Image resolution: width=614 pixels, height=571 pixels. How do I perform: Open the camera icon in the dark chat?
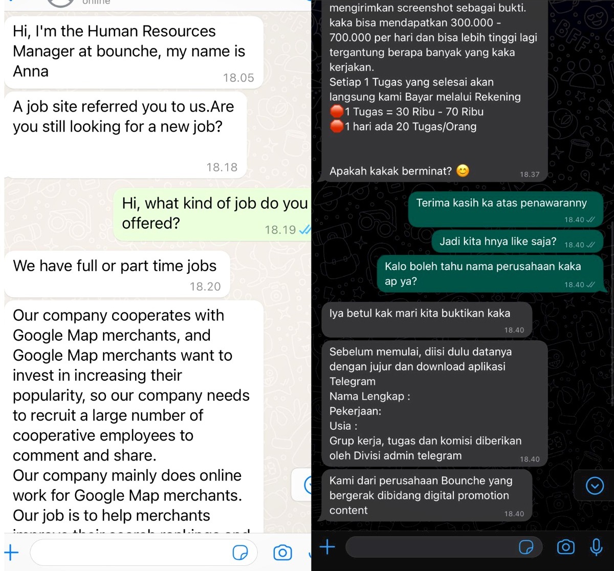[565, 547]
